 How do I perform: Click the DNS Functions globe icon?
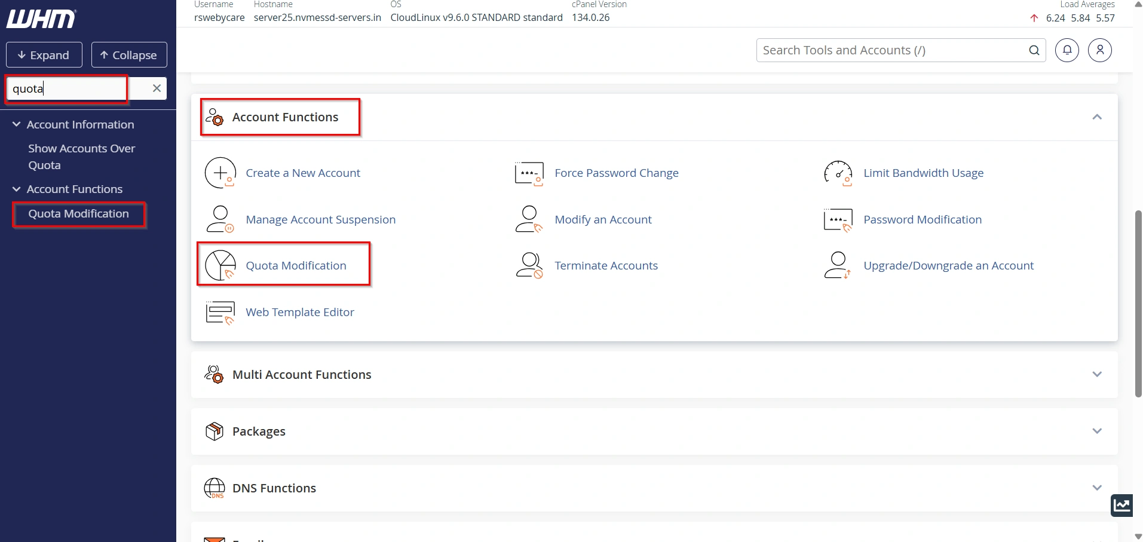(x=214, y=488)
